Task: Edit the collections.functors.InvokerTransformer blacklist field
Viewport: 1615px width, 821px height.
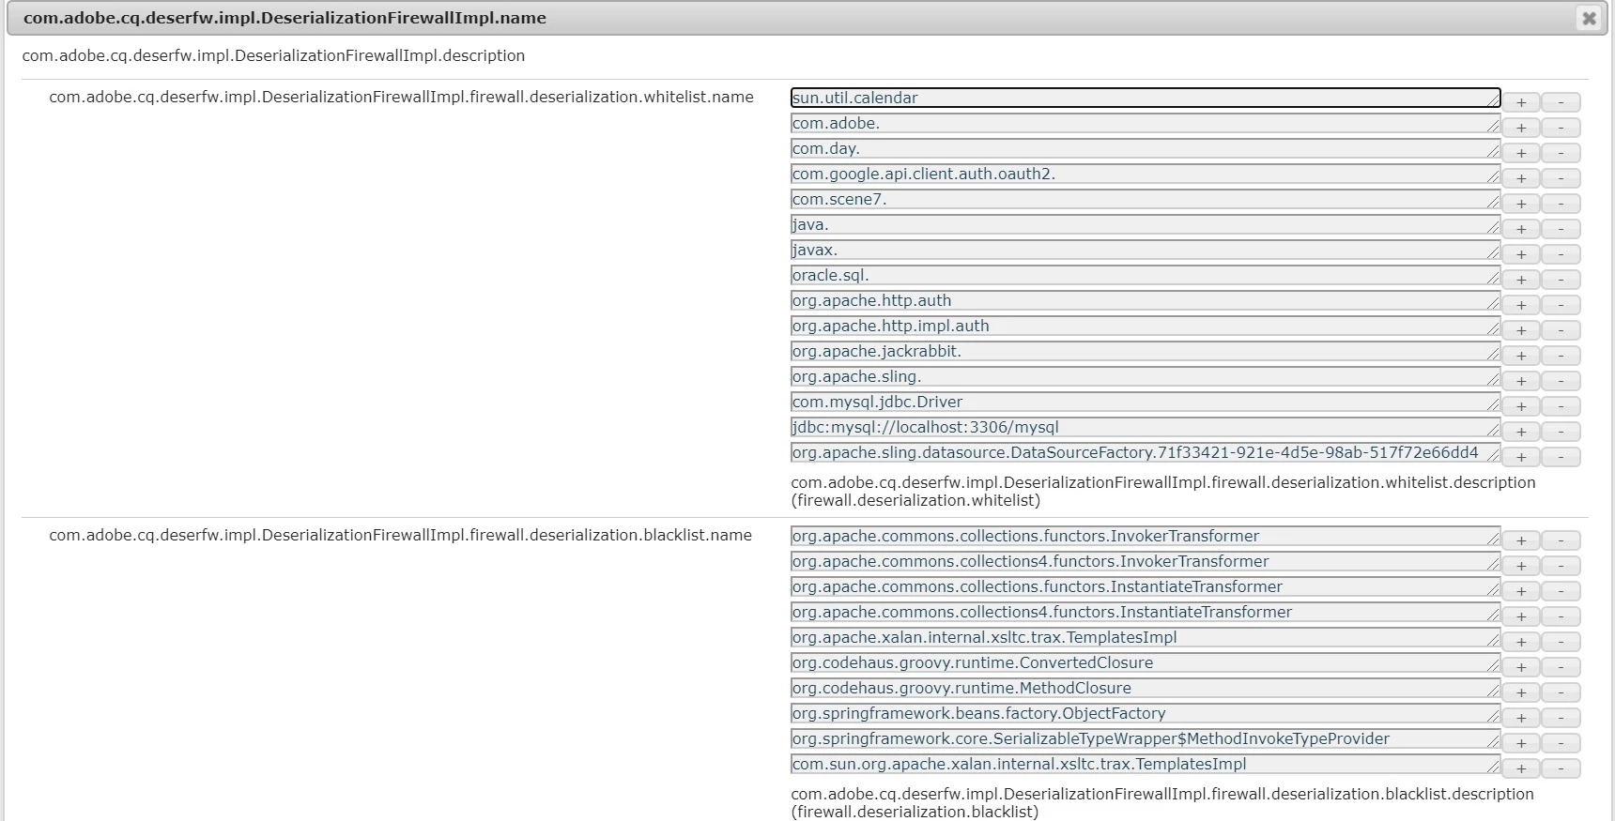Action: (x=1146, y=536)
